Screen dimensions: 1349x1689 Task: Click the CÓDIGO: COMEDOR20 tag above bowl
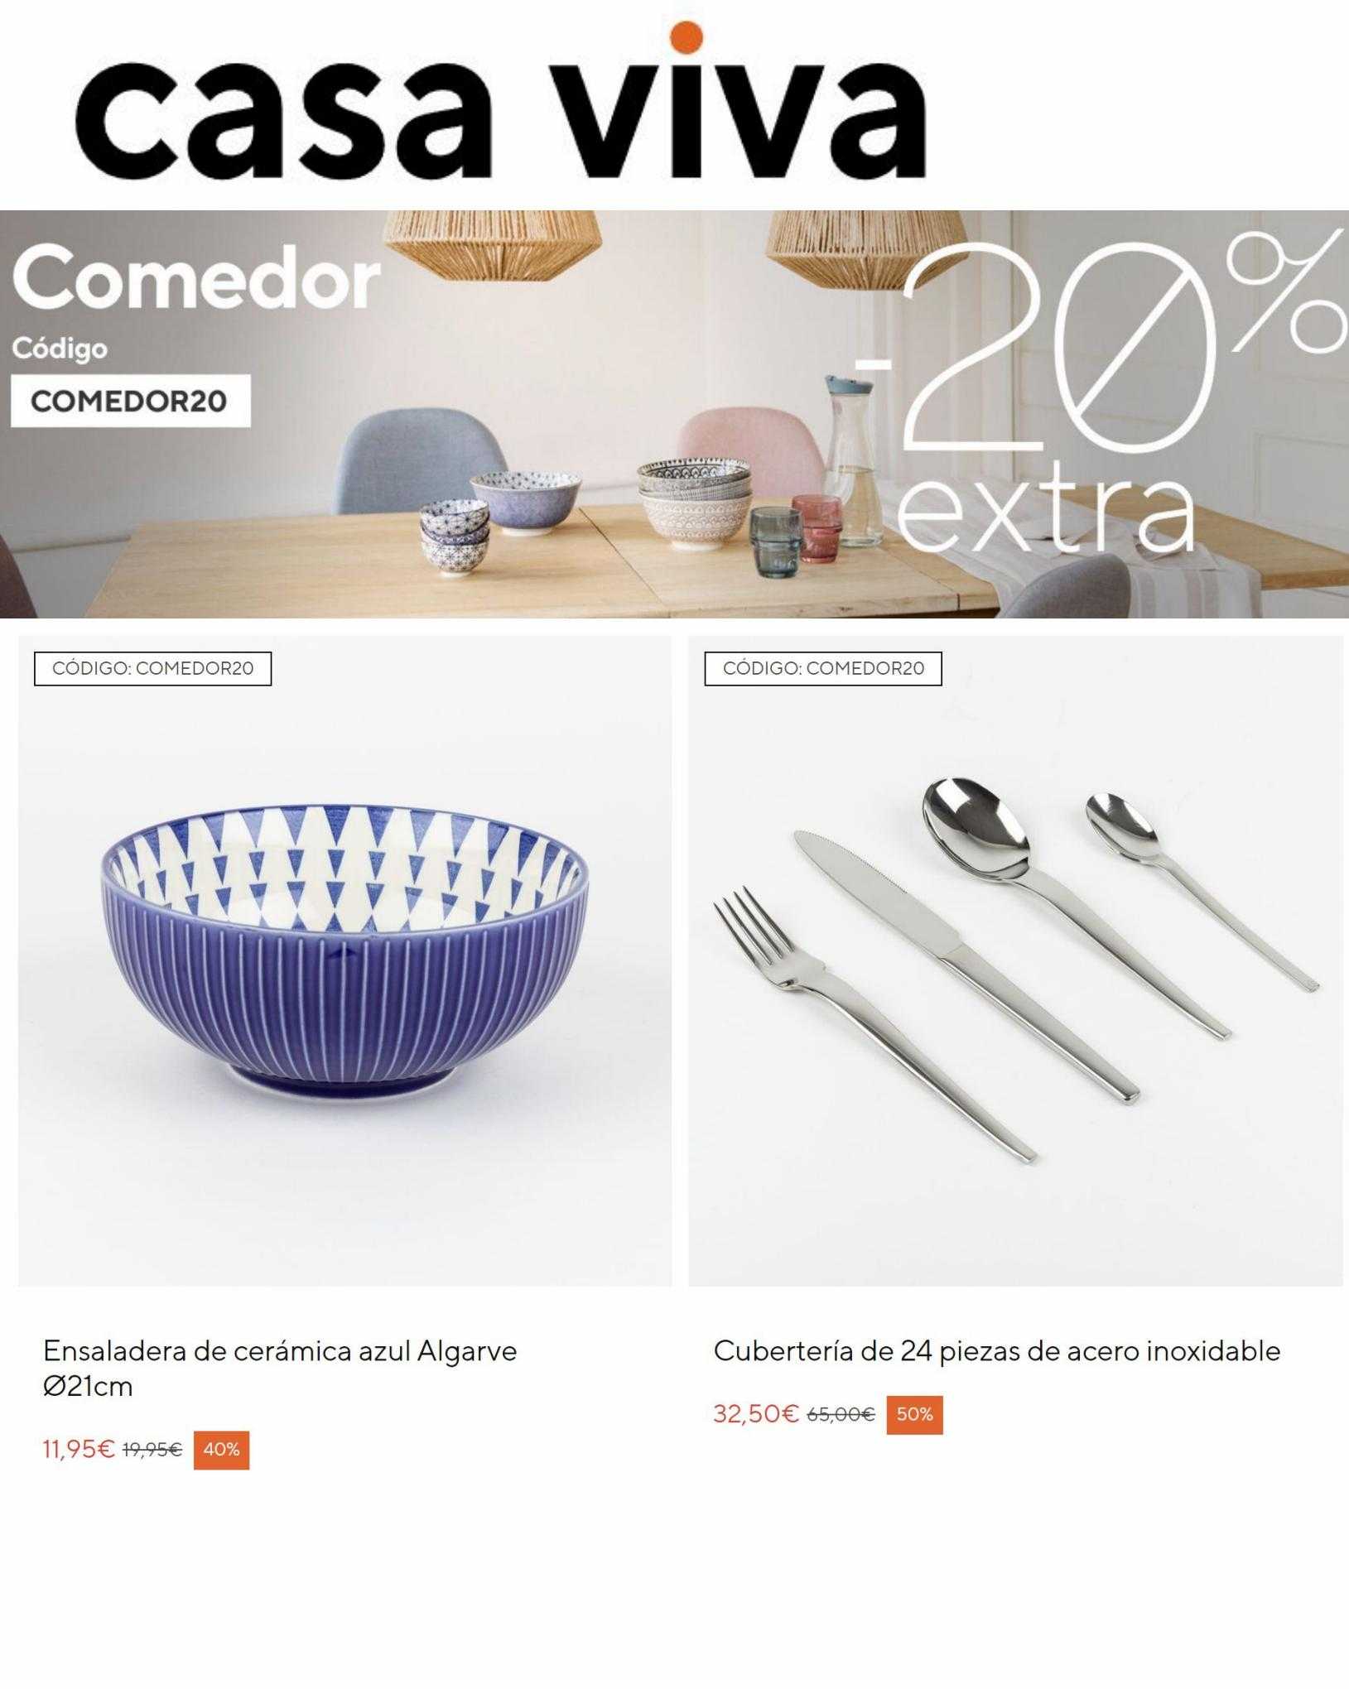coord(152,668)
